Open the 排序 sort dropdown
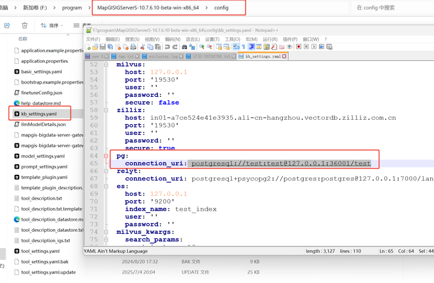 (x=52, y=25)
